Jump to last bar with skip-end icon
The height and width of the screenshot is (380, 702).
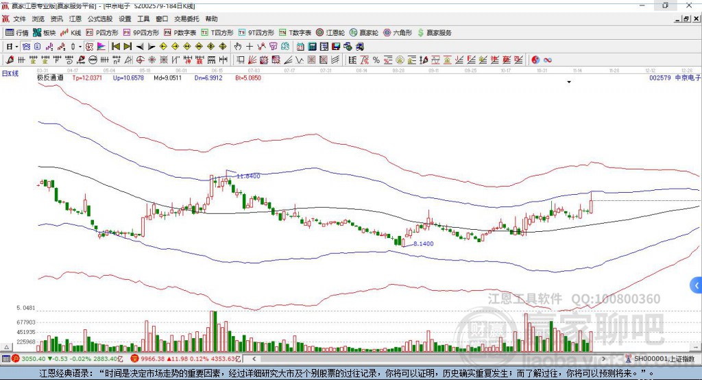tap(128, 46)
